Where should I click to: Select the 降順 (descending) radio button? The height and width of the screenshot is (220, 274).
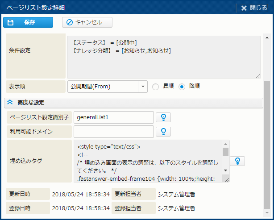tap(182, 87)
